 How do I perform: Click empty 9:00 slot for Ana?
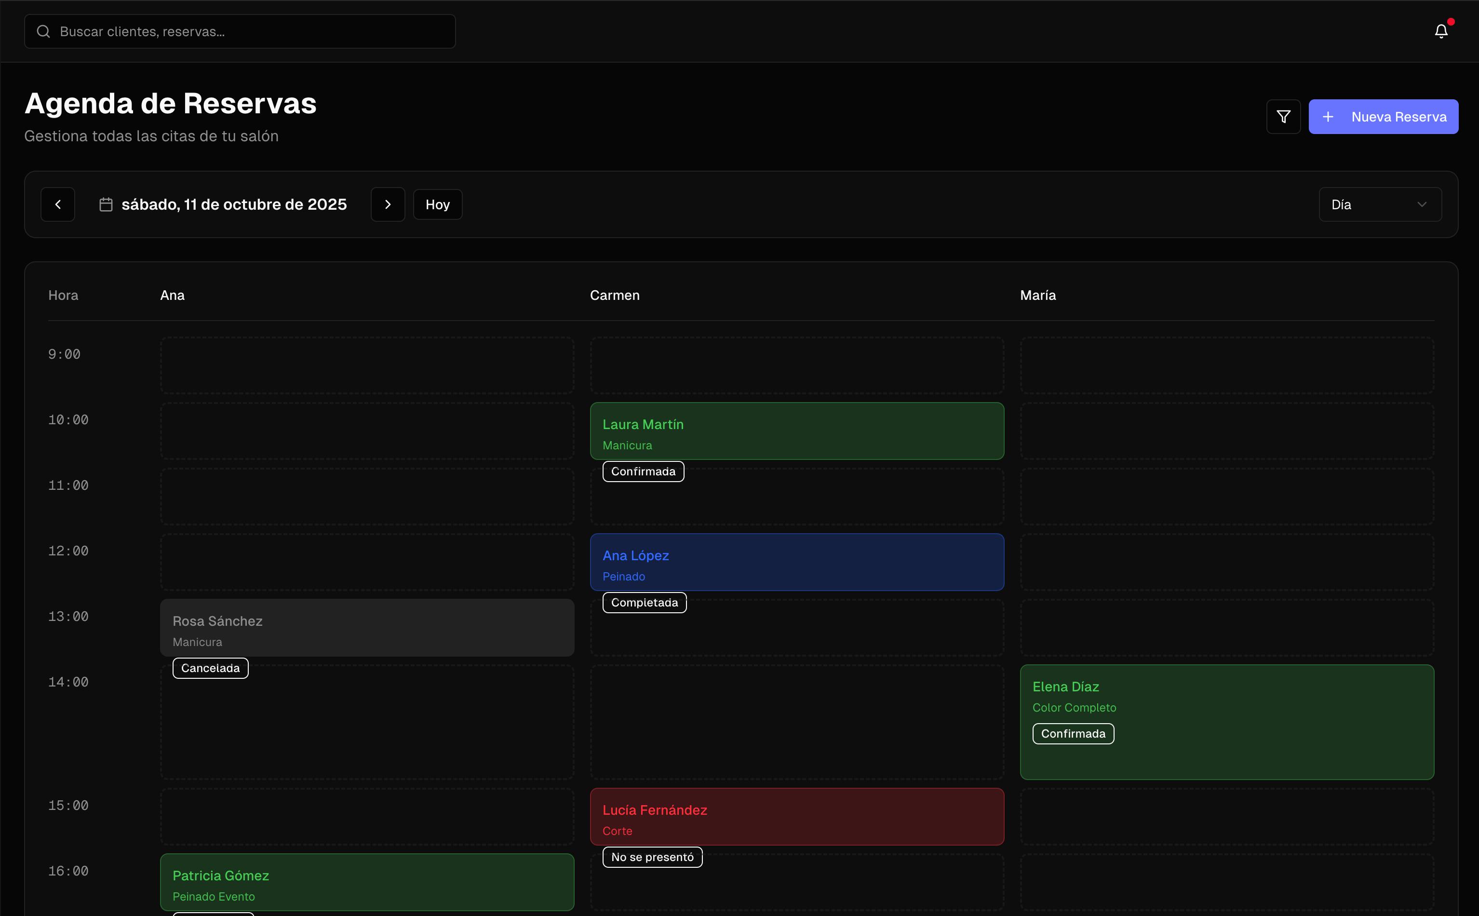(367, 365)
